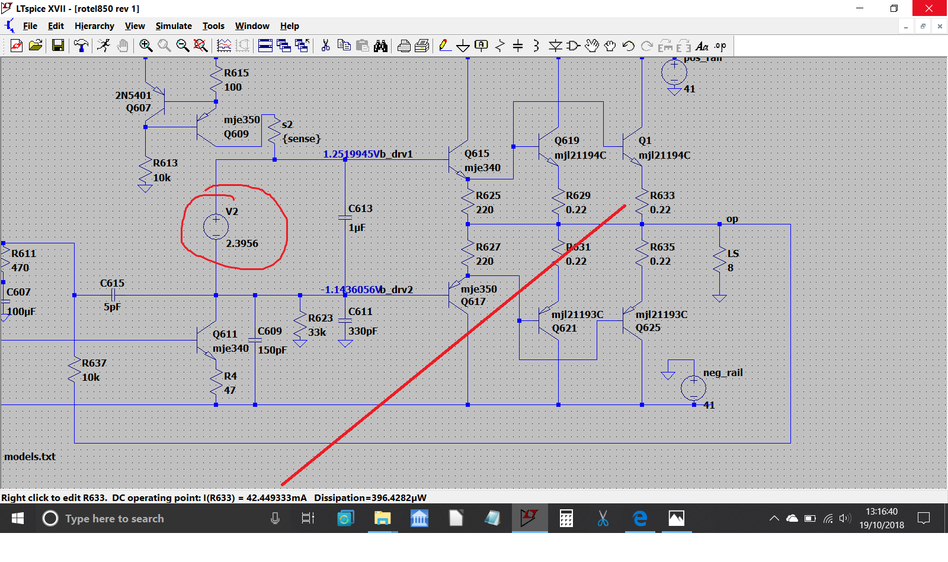Open Calculator from the taskbar

[566, 519]
